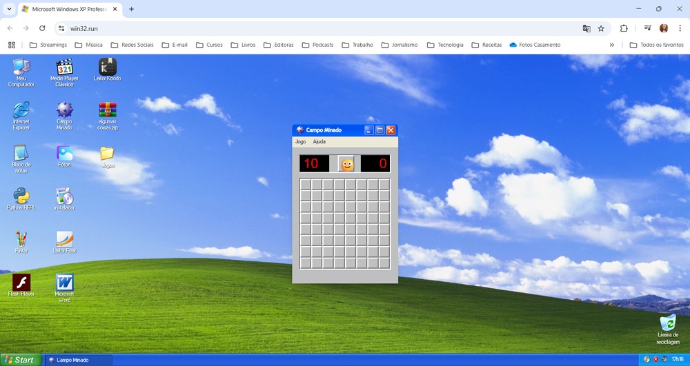Image resolution: width=690 pixels, height=366 pixels.
Task: Close the Microsoft Windows XP browser tab
Action: pyautogui.click(x=115, y=9)
